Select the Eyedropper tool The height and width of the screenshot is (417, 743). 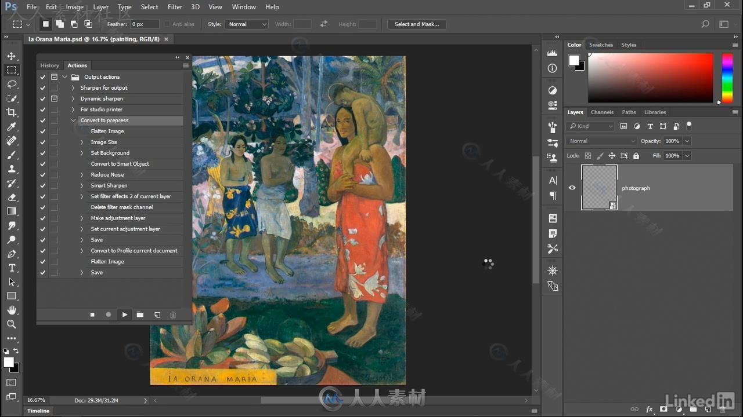coord(11,127)
